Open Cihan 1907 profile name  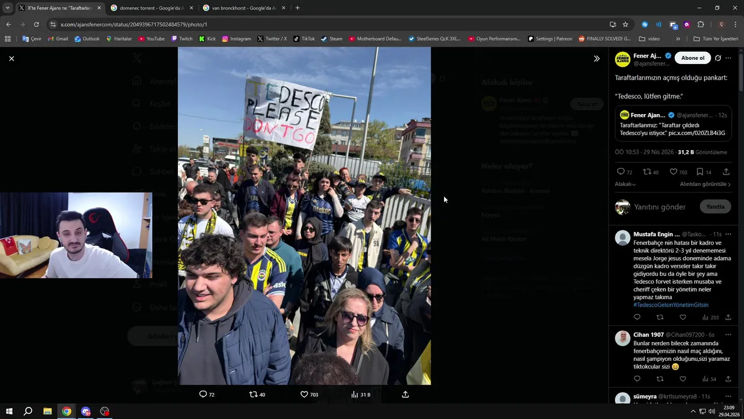click(x=649, y=335)
